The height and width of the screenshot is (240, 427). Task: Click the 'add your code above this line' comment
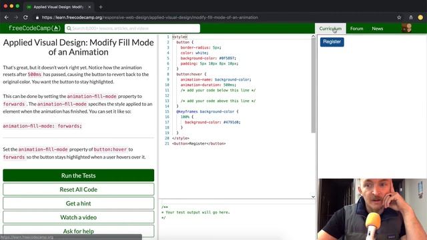(x=218, y=101)
